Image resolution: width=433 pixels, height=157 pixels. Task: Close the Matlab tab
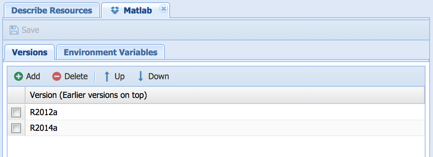coord(163,9)
